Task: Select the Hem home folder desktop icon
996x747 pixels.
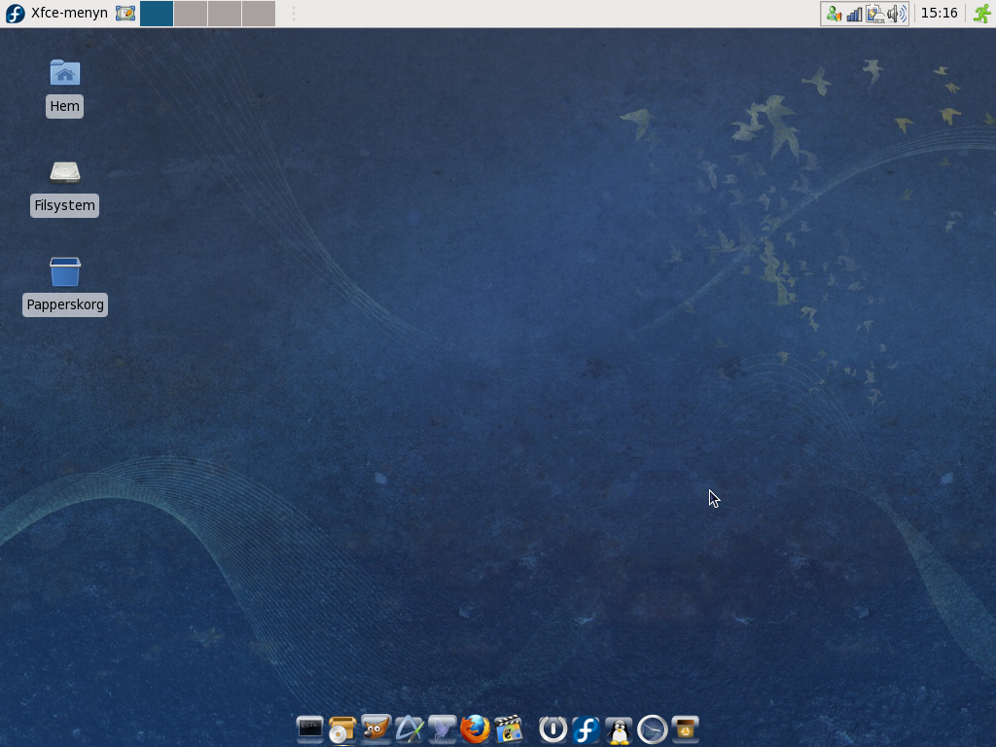Action: click(65, 72)
